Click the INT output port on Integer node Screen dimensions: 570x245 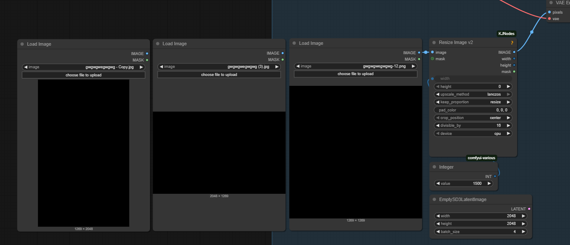[495, 176]
